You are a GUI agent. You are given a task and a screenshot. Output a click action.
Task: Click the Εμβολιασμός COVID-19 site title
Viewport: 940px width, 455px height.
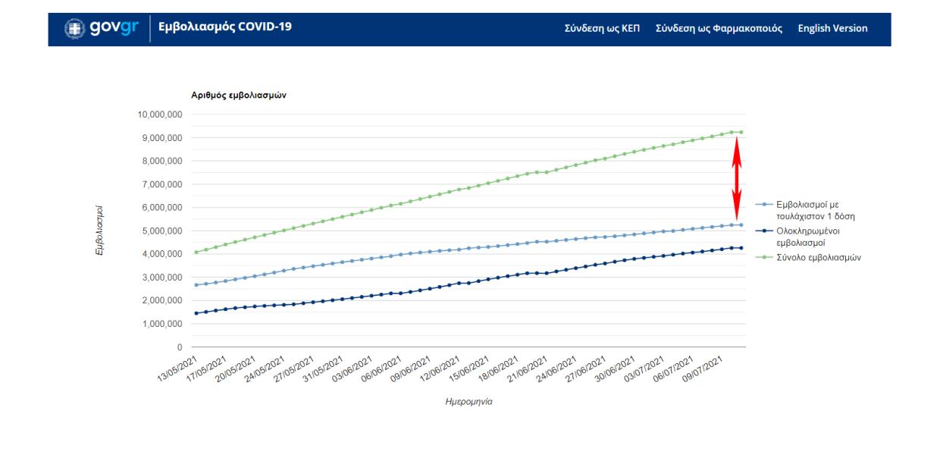point(224,28)
